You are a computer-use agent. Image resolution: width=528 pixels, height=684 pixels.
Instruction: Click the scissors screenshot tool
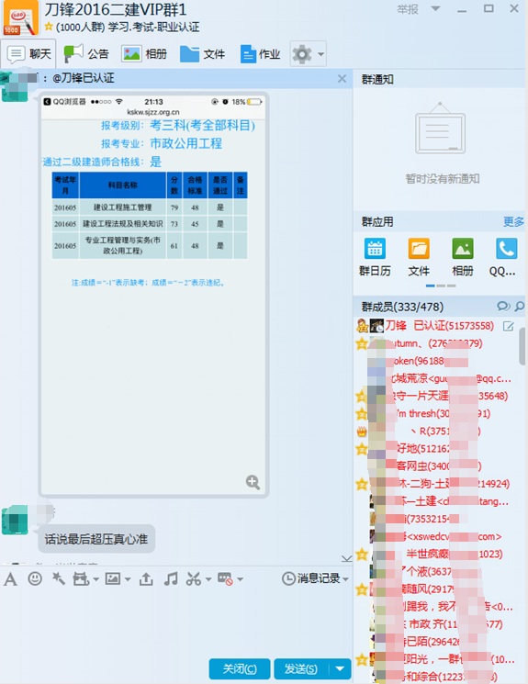[x=194, y=578]
